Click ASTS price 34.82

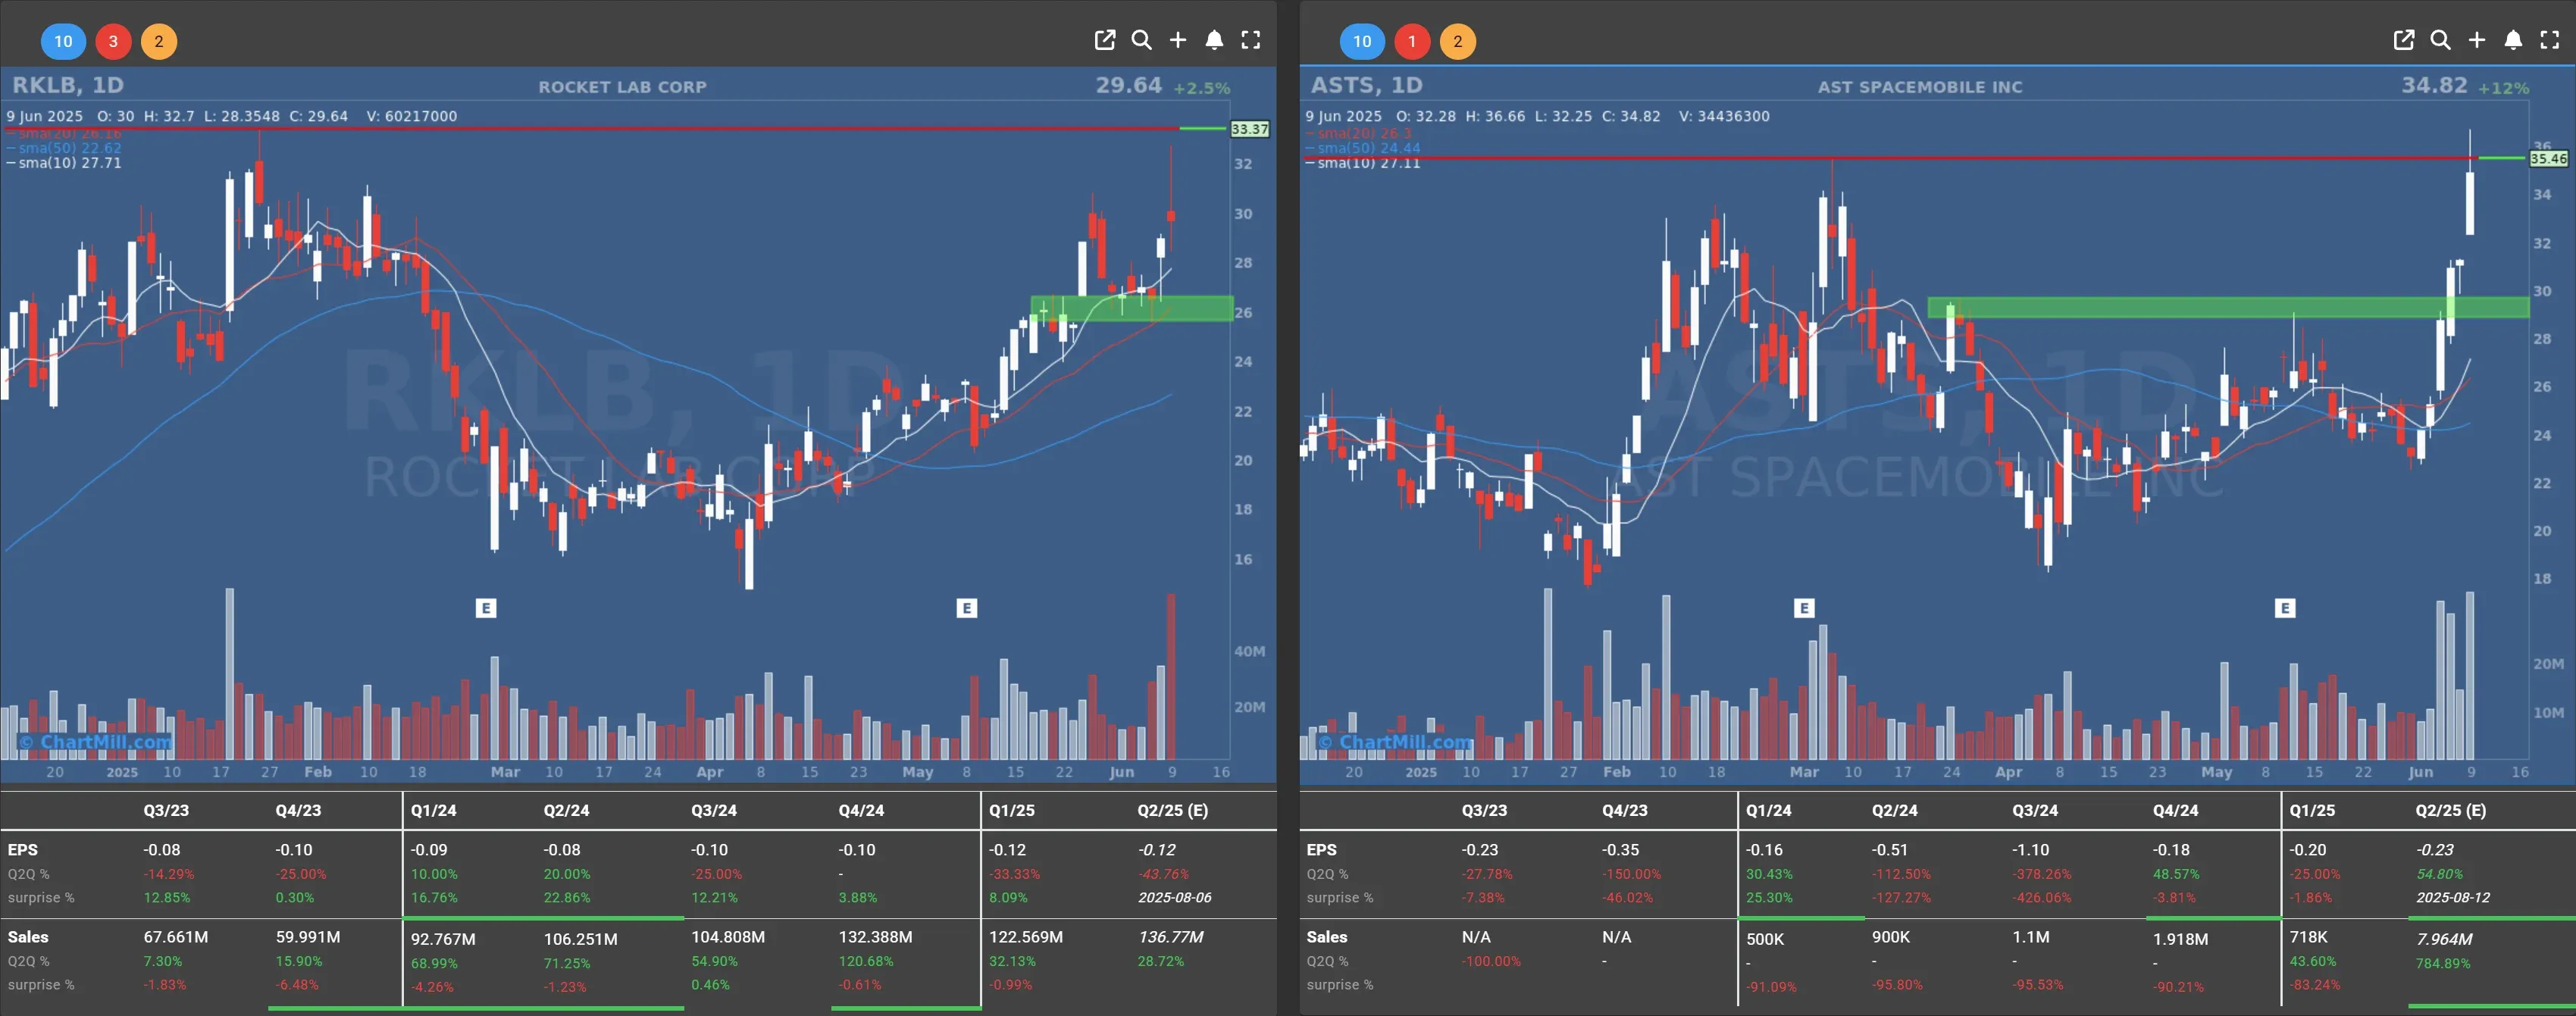point(2435,85)
